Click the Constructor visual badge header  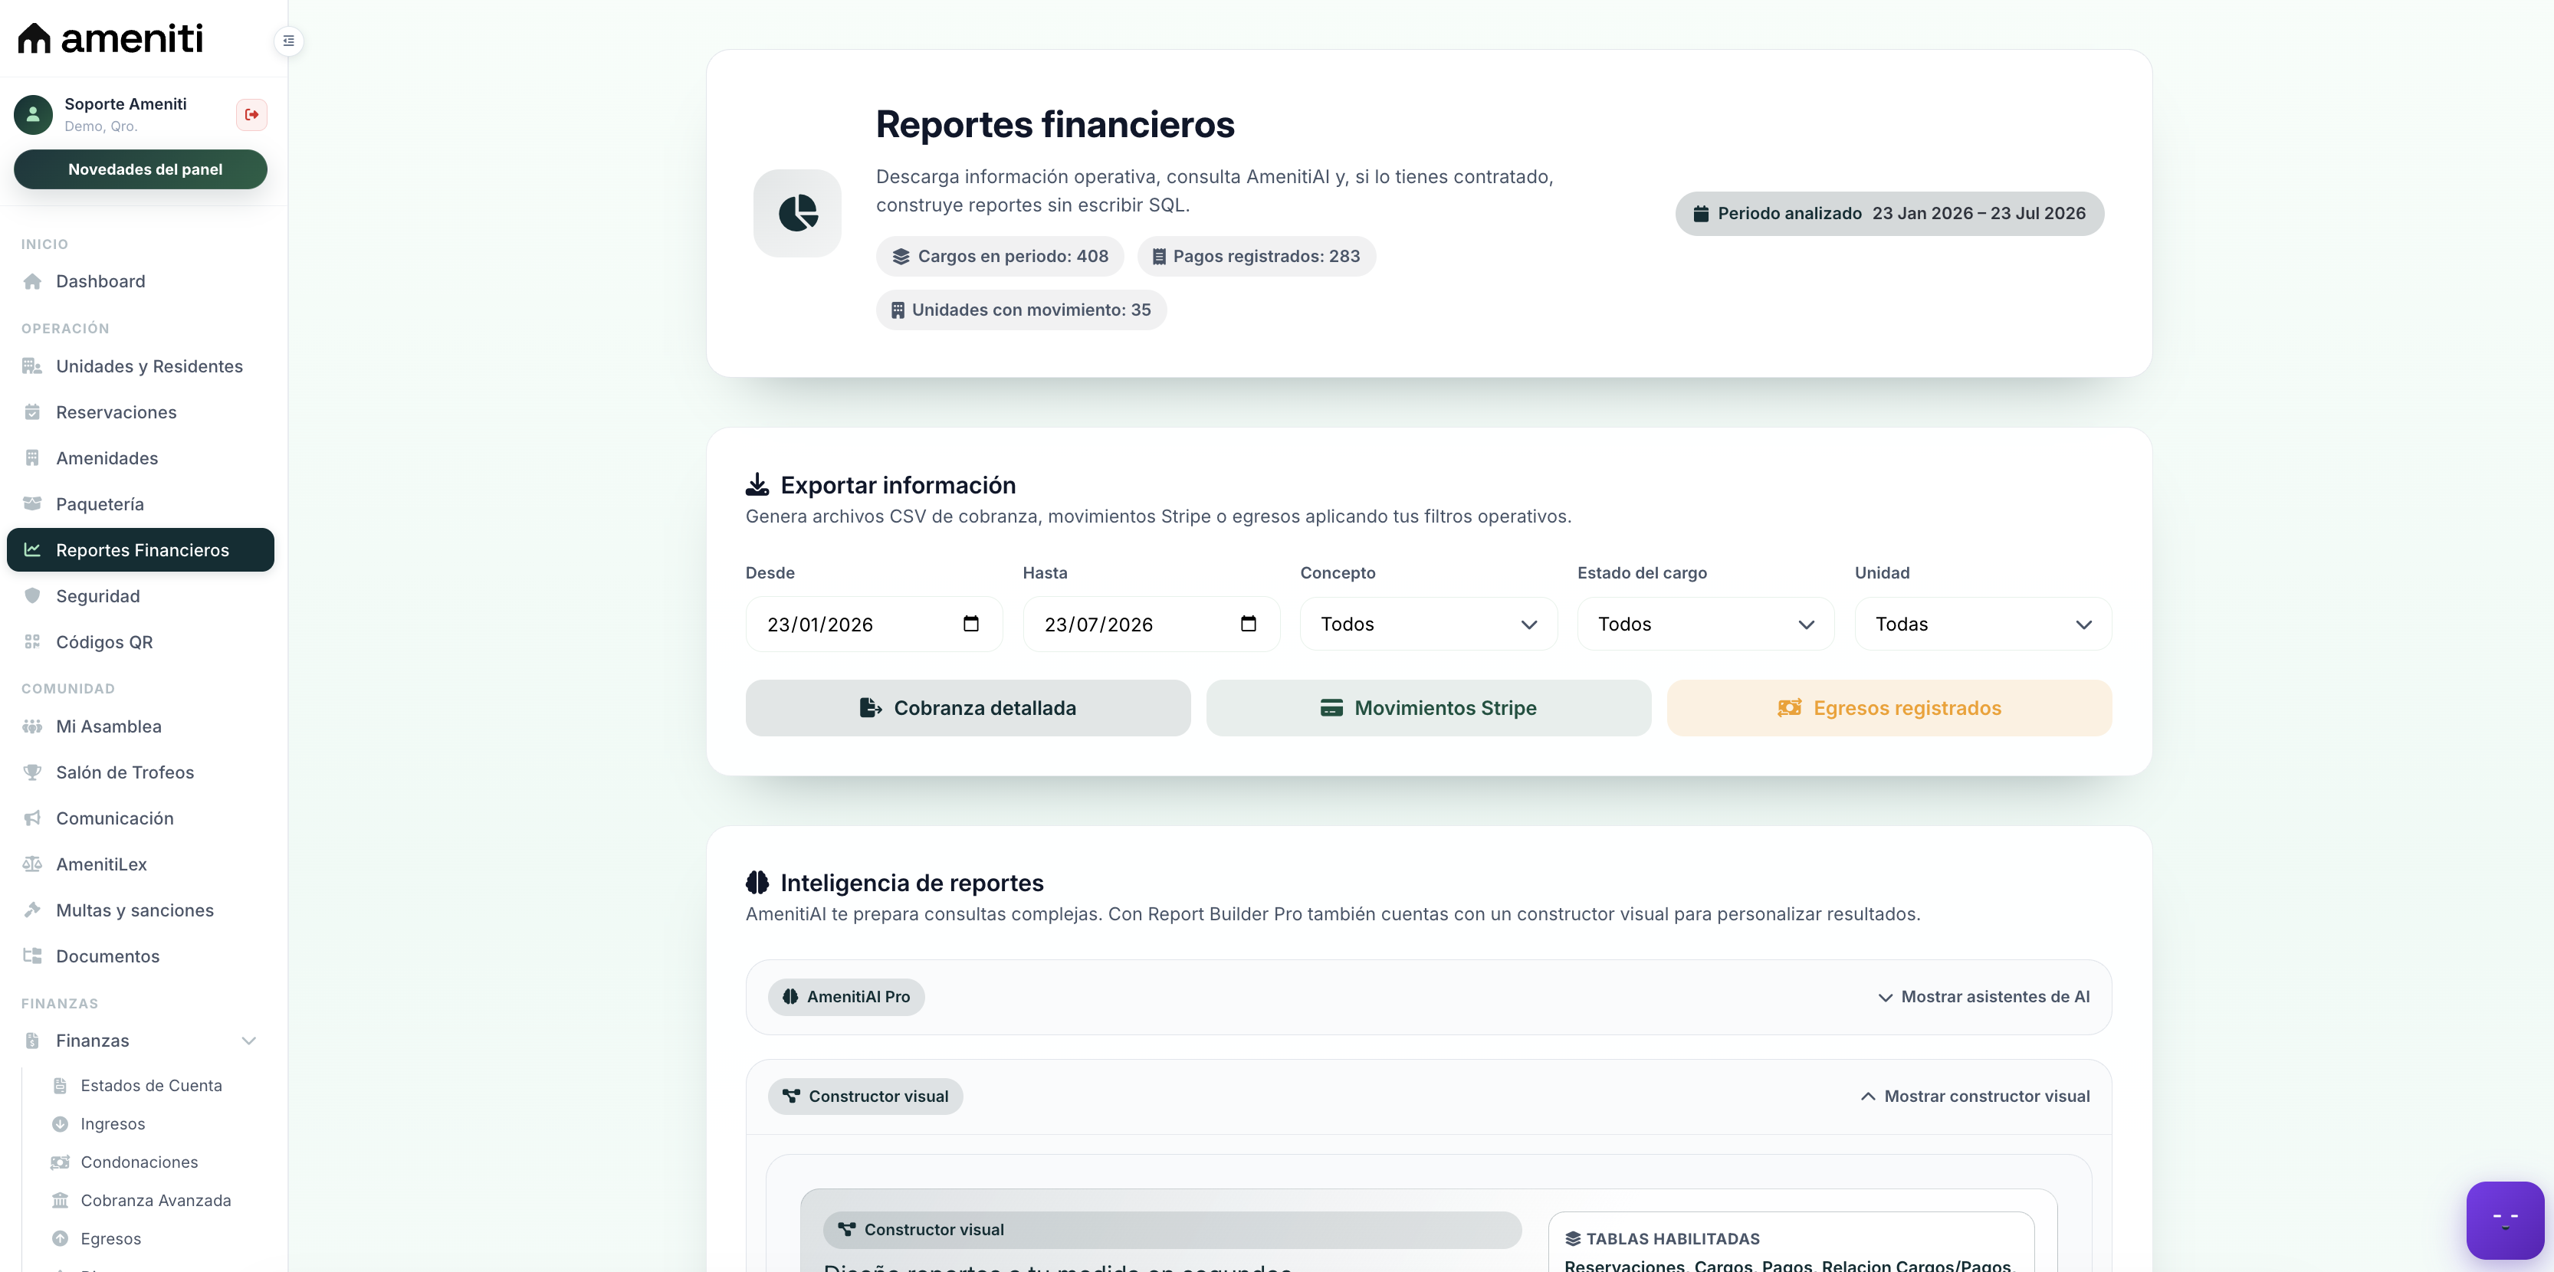click(x=865, y=1097)
